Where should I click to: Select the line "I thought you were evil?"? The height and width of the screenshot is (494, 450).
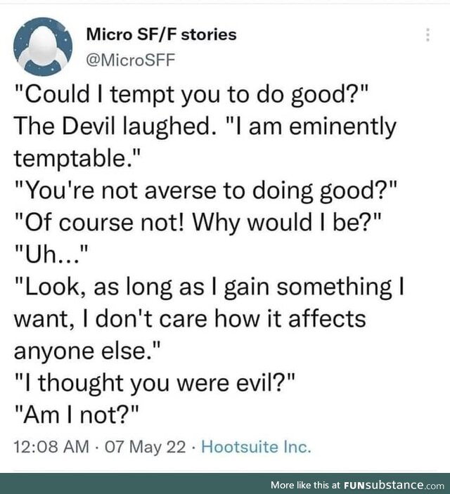pos(155,384)
